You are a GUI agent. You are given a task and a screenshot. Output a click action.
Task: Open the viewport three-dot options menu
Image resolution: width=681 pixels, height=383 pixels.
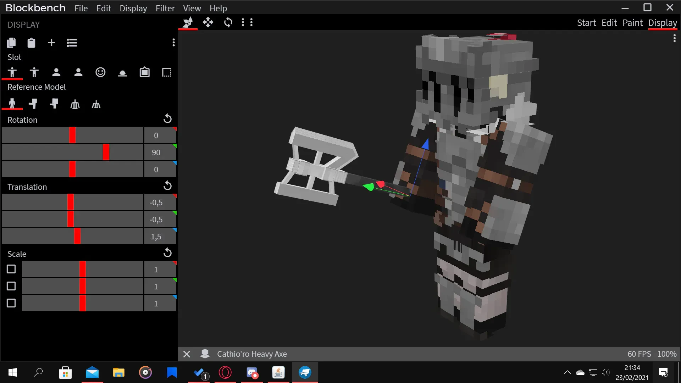pos(674,39)
